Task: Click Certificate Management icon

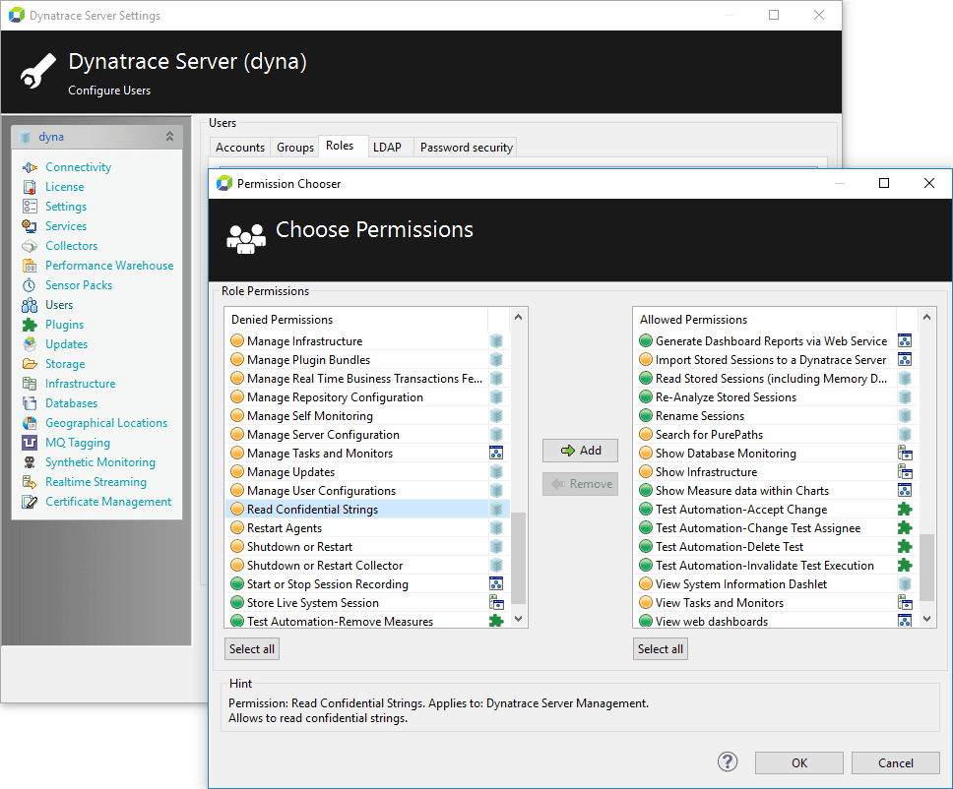Action: click(x=30, y=502)
